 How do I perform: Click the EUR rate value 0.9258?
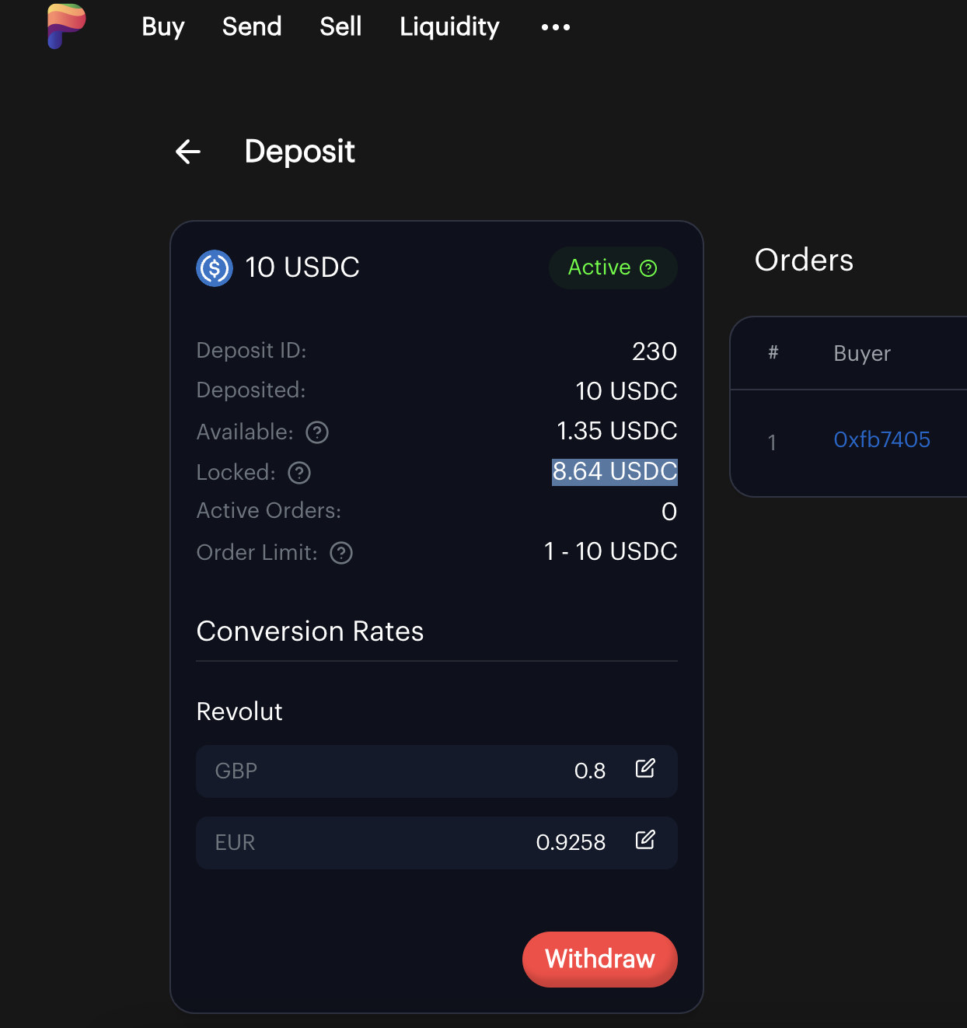tap(571, 843)
